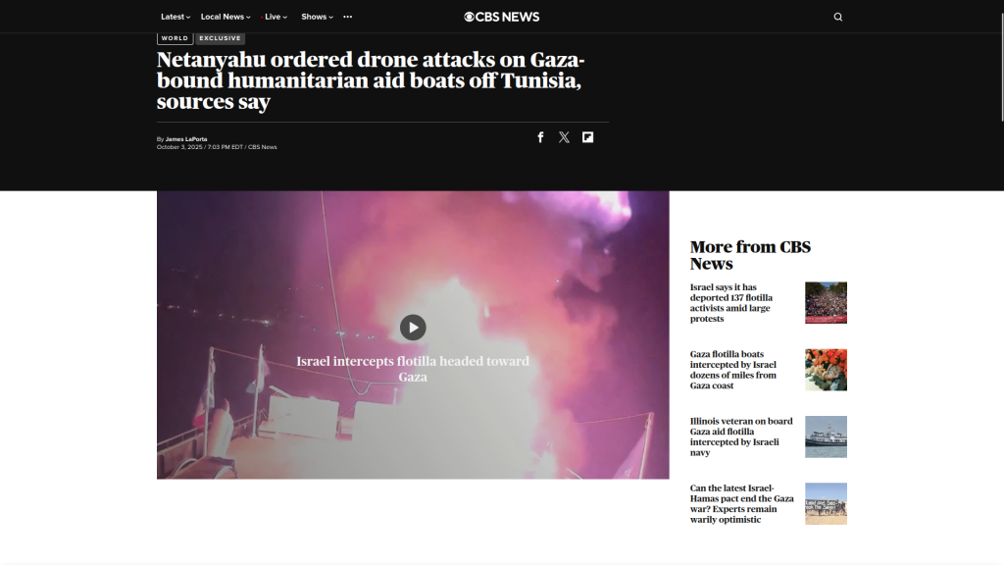Share article via Flipboard icon
Image resolution: width=1004 pixels, height=565 pixels.
(x=587, y=137)
